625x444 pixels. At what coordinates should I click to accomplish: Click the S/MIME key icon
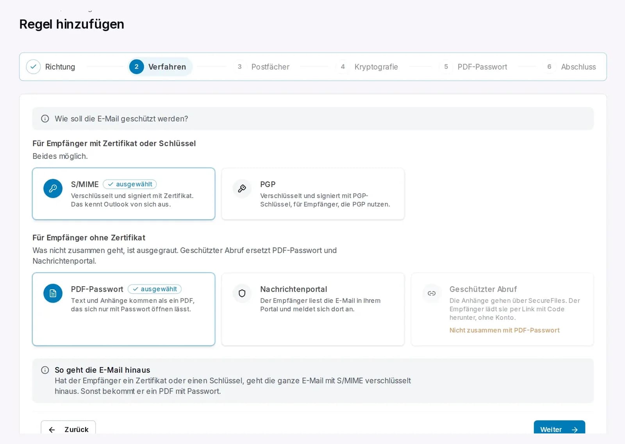click(x=53, y=189)
